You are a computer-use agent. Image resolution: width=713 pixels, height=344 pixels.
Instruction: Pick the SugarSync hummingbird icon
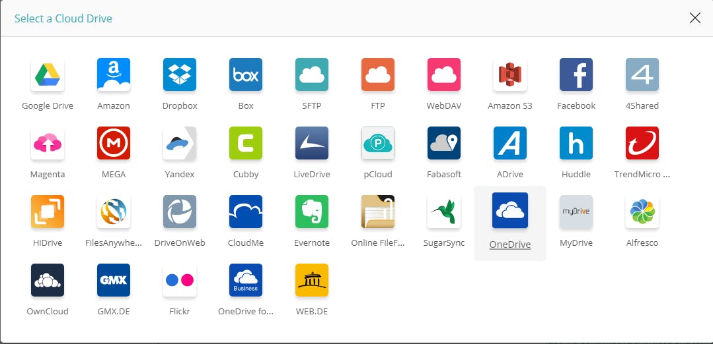pos(444,211)
